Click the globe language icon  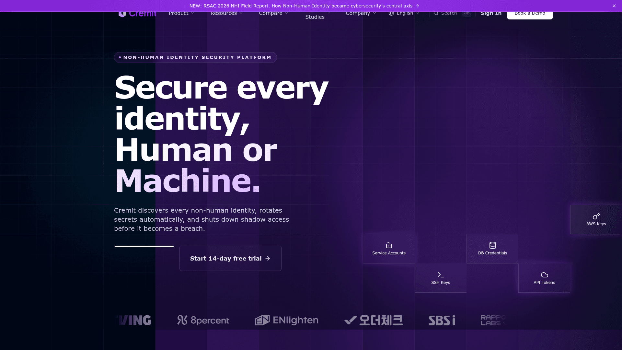coord(391,13)
